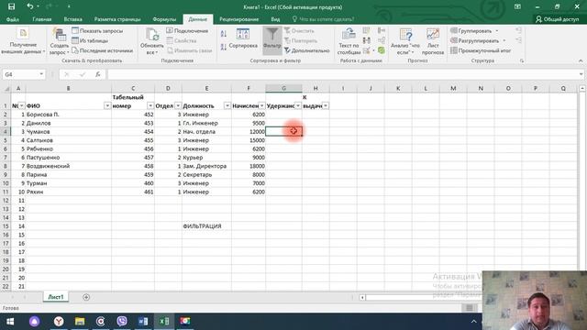
Task: Open the Файл tab
Action: [13, 19]
